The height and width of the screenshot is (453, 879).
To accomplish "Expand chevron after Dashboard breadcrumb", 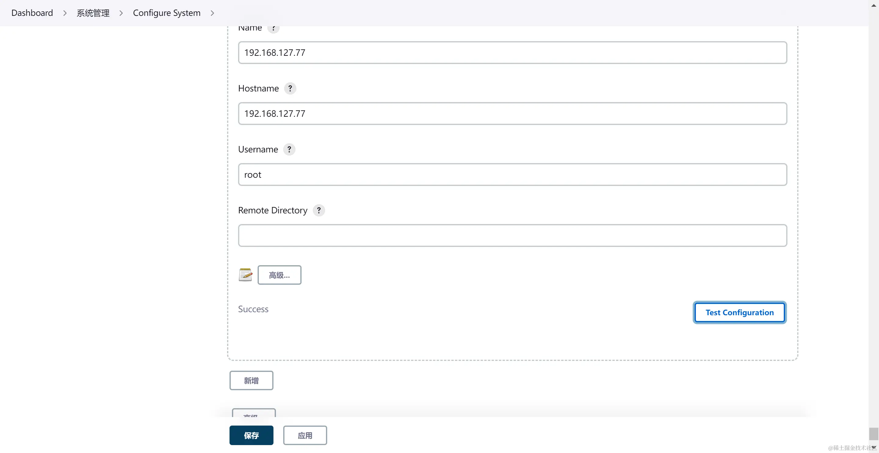I will click(65, 13).
